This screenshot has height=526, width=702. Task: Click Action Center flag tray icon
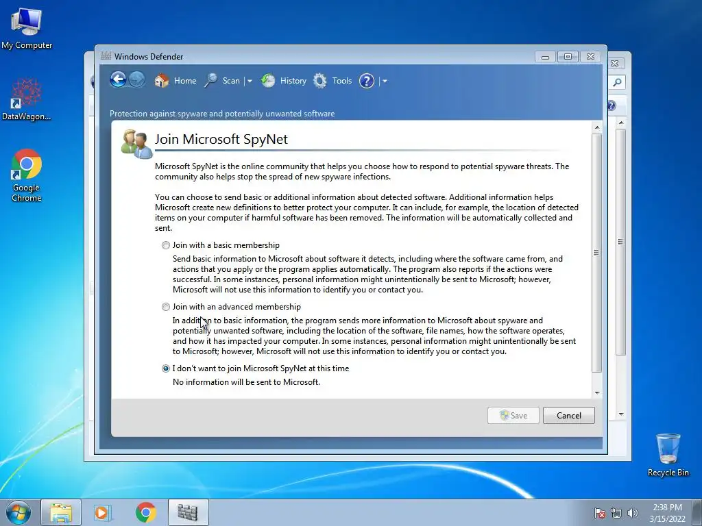click(x=600, y=513)
